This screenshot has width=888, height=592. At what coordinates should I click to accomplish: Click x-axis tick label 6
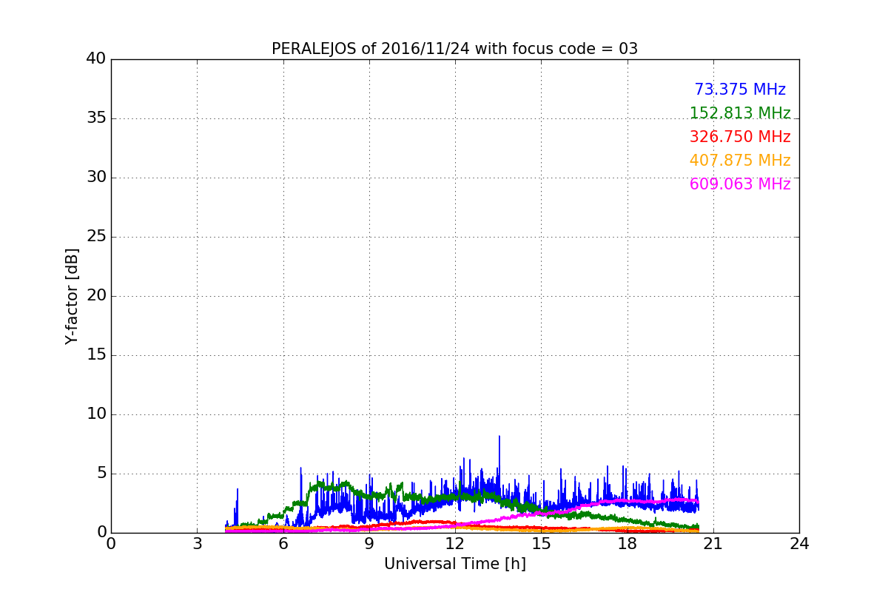(283, 544)
